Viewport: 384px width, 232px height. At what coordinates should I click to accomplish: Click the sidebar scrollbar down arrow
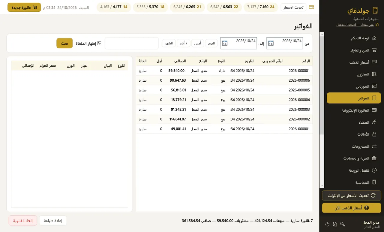[322, 186]
